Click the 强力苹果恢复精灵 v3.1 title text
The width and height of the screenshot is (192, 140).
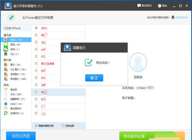click(28, 6)
